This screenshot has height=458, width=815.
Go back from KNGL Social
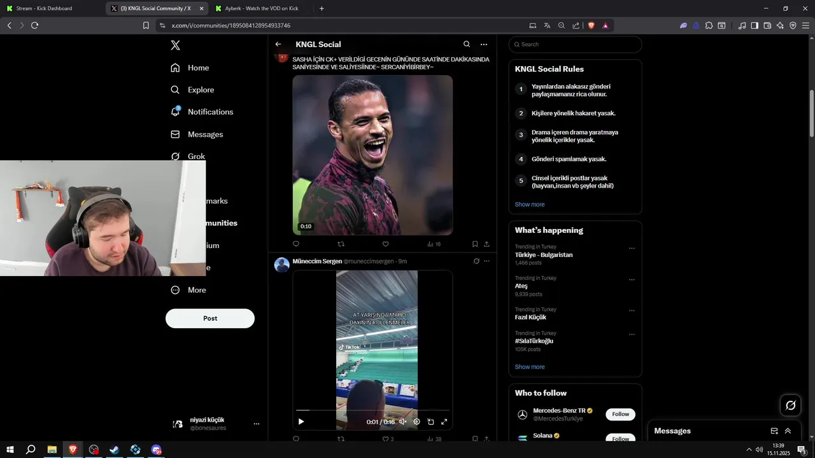(278, 45)
